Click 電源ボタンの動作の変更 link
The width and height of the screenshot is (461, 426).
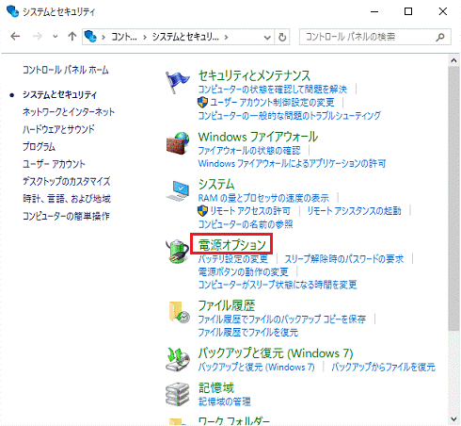pos(243,271)
